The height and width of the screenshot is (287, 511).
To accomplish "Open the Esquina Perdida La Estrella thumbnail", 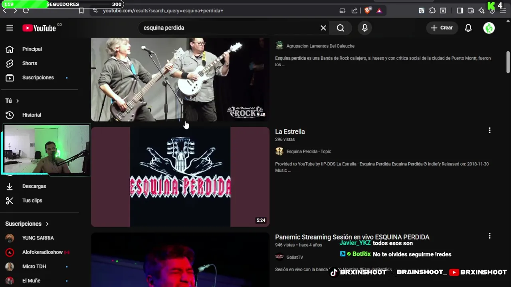I will [180, 177].
